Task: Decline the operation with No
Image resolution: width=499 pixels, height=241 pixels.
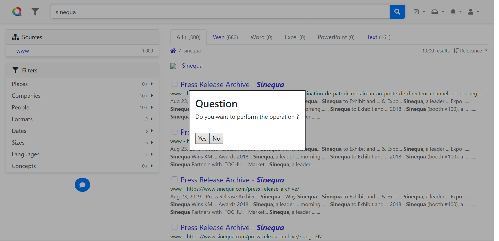Action: tap(216, 138)
